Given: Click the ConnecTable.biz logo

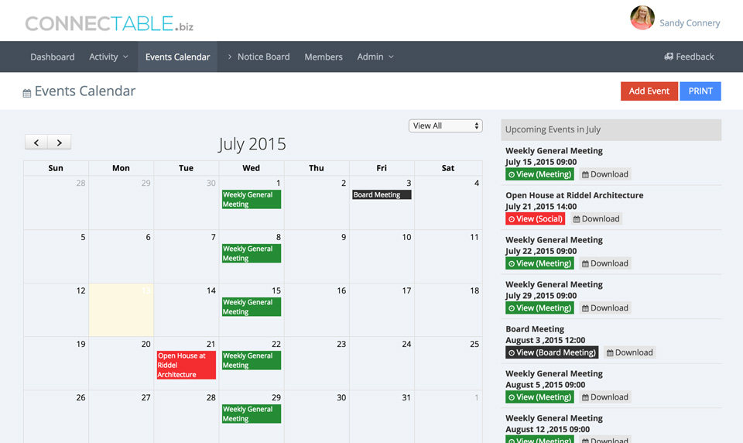Looking at the screenshot, I should 109,23.
